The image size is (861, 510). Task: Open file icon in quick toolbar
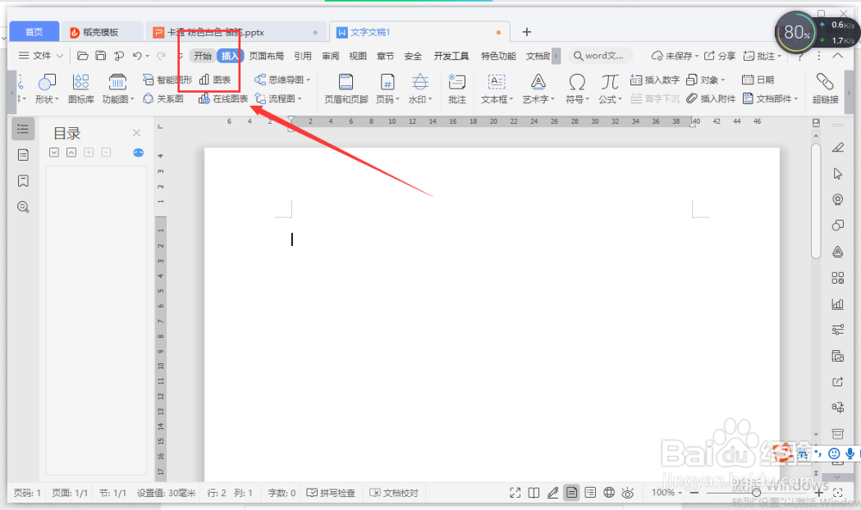tap(83, 56)
